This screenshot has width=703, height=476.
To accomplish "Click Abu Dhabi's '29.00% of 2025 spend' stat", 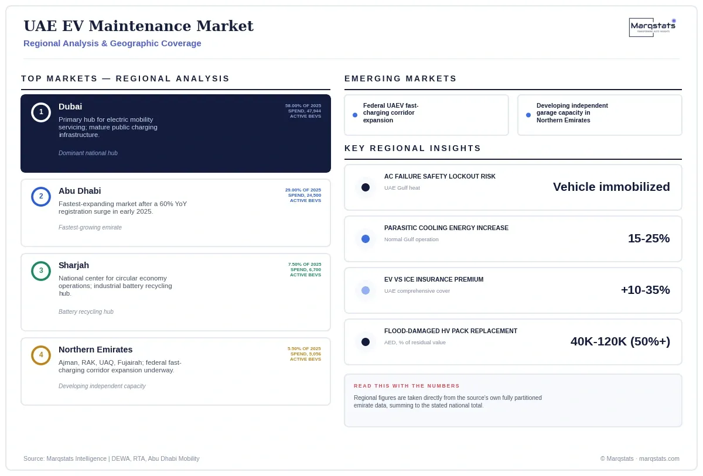I will click(303, 195).
